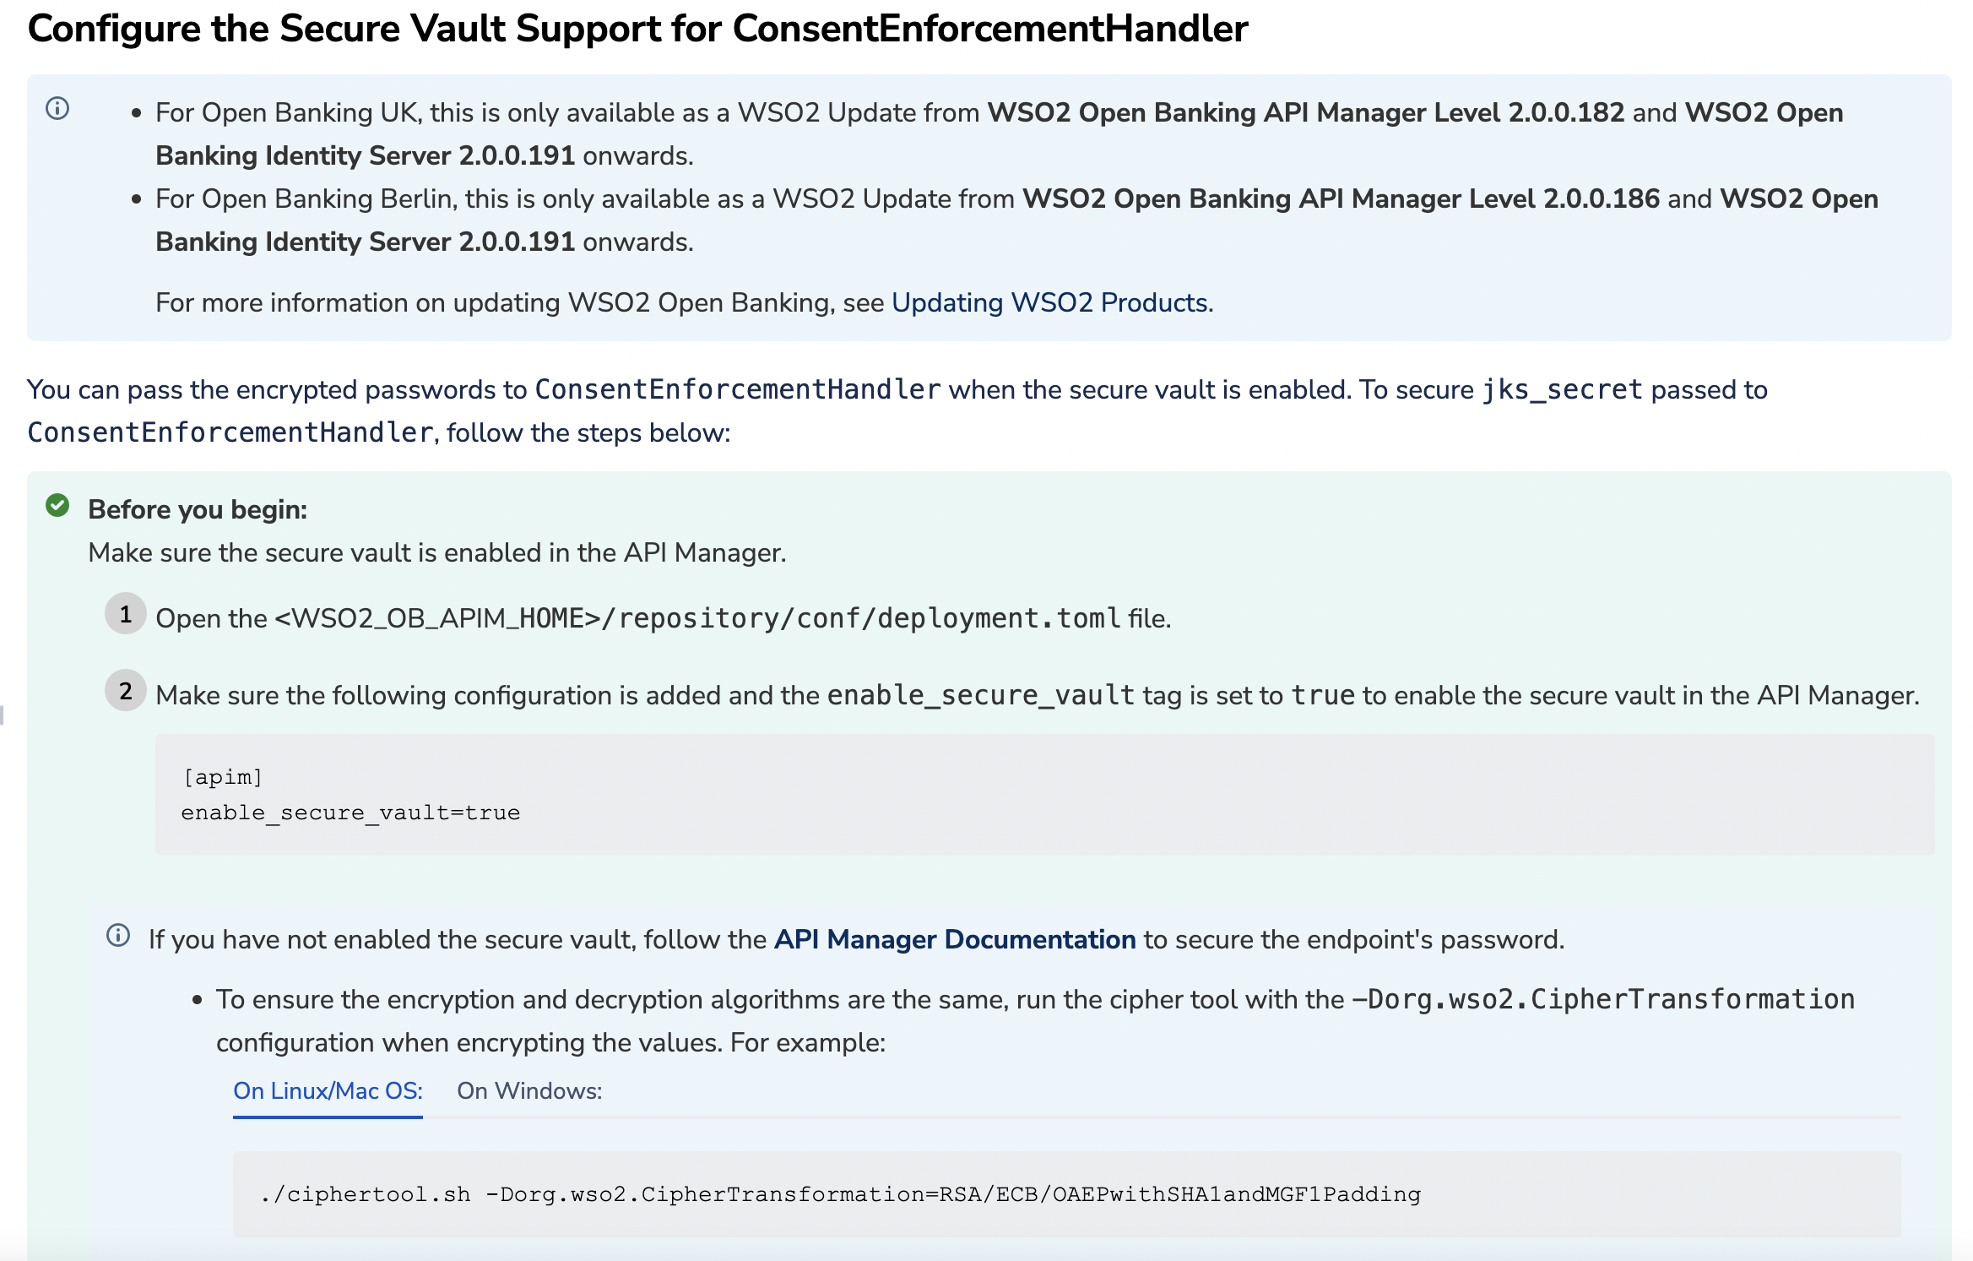Click the bullet beside Open Banking UK note

coord(136,111)
